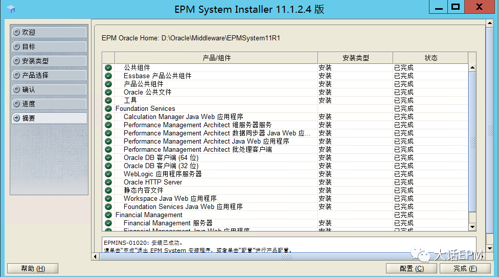Click 已完成 status in 公共组件 row
Image resolution: width=499 pixels, height=277 pixels.
point(404,68)
